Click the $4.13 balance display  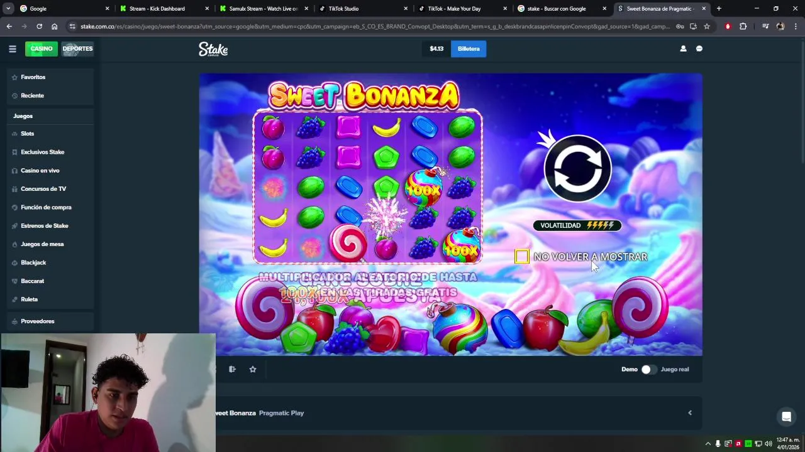tap(436, 49)
